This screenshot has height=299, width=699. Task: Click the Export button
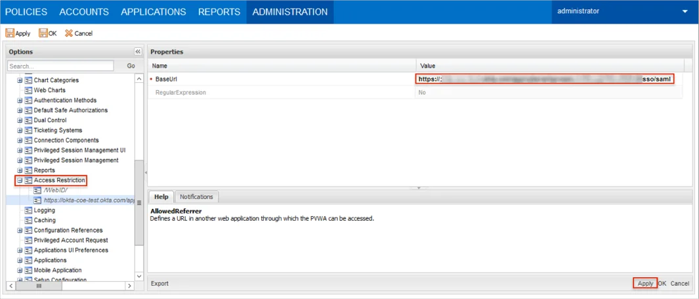[x=159, y=283]
